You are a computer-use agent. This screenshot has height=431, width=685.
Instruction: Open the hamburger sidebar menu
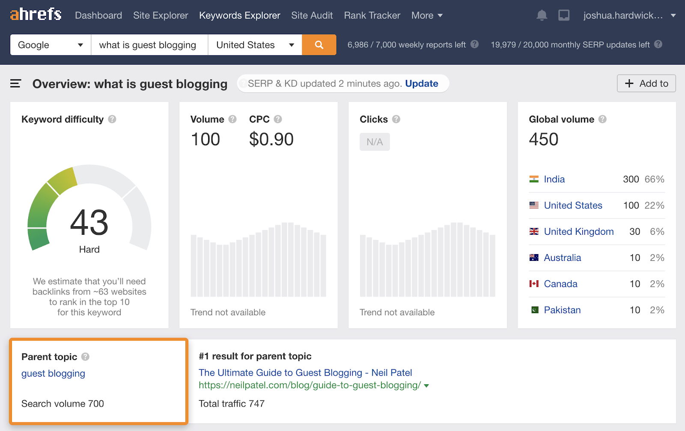[15, 84]
